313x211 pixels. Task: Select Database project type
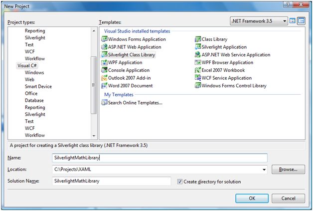point(34,100)
